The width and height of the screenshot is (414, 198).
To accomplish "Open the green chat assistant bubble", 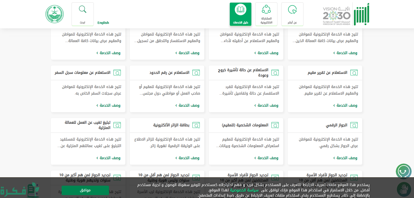I will [x=403, y=171].
